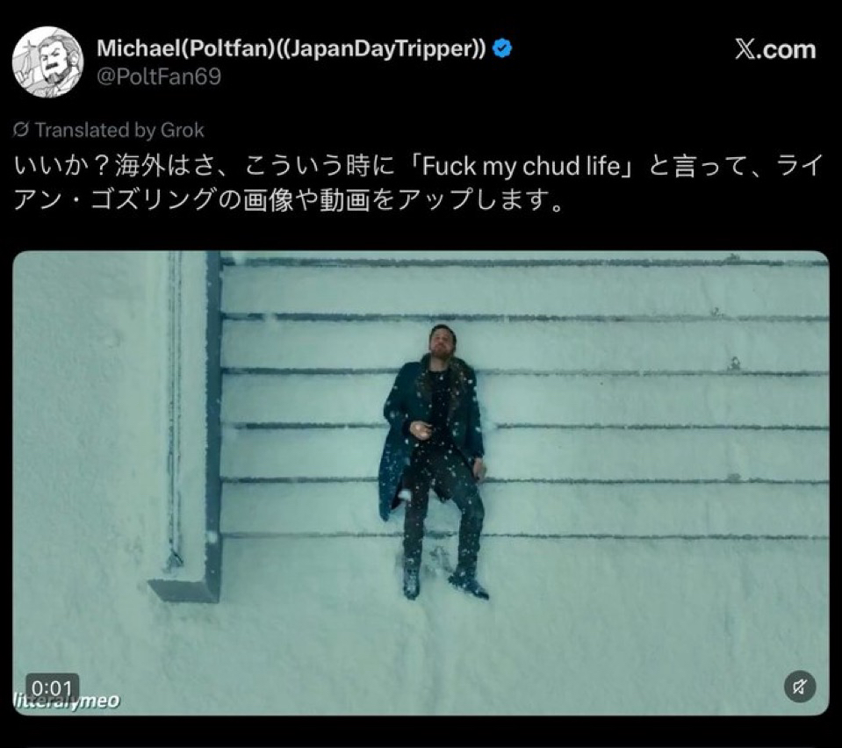Play the snowy steps video
842x748 pixels.
tap(421, 483)
